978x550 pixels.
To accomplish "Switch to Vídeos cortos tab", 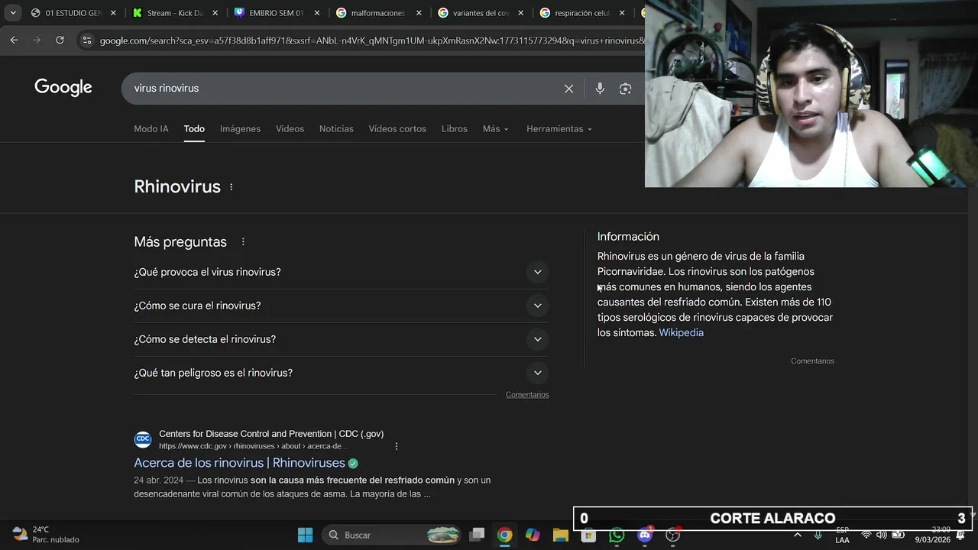I will (x=397, y=129).
